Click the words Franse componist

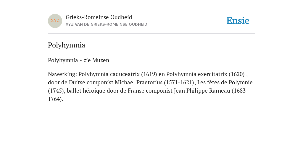click(150, 91)
